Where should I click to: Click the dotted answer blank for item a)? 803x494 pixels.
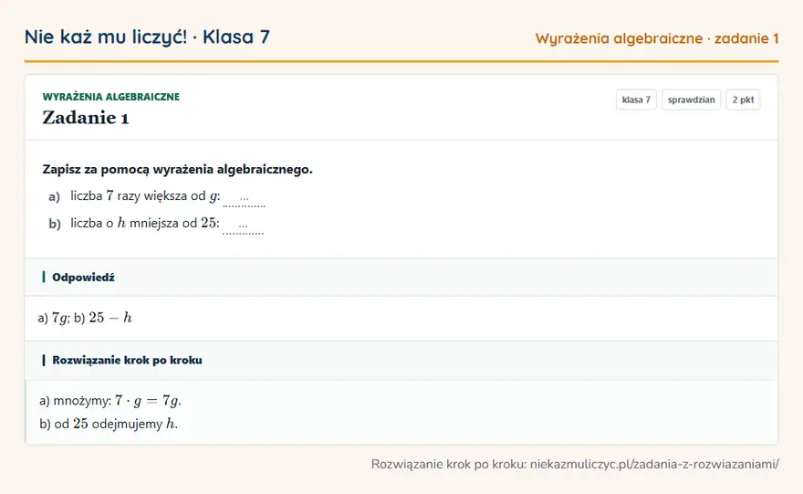245,198
